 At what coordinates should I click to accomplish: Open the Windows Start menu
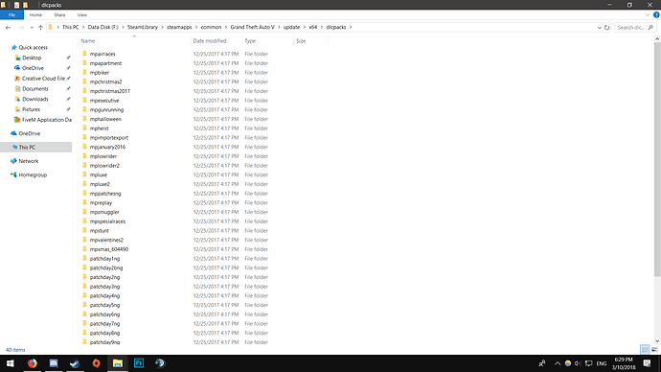tap(11, 363)
